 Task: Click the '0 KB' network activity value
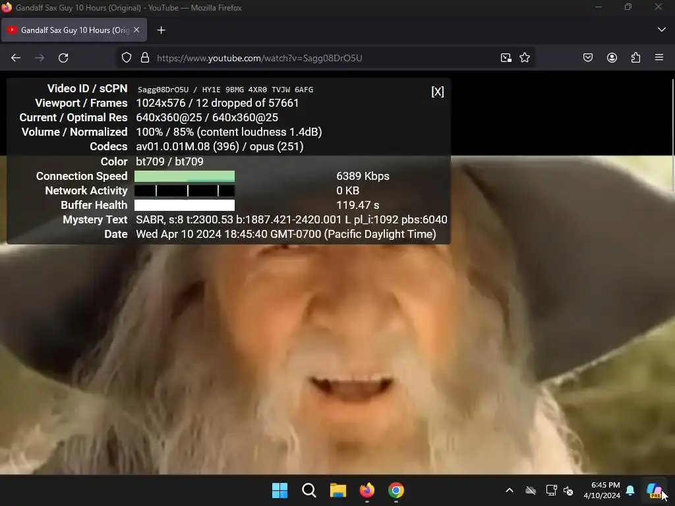(x=348, y=190)
